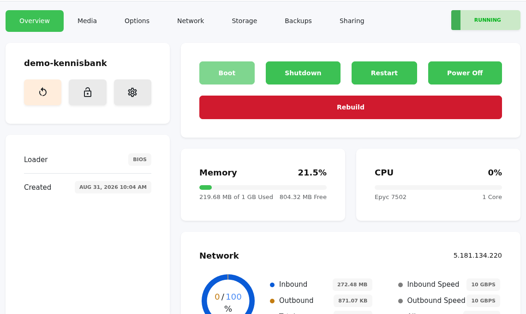526x314 pixels.
Task: Click the 5.181.134.220 IP address
Action: pyautogui.click(x=478, y=255)
